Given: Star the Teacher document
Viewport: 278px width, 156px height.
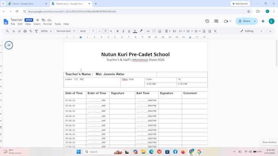Looking at the screenshot, I should [x=38, y=20].
